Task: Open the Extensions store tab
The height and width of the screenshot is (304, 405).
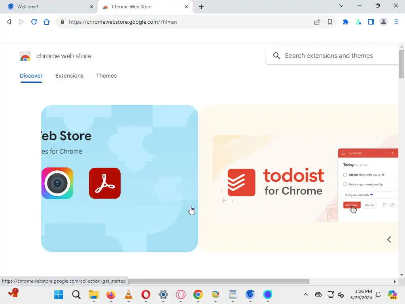Action: (x=69, y=76)
